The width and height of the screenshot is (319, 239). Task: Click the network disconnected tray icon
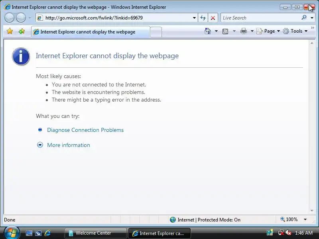[281, 233]
